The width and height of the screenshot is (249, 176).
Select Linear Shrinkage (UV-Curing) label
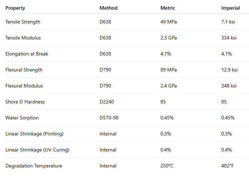pyautogui.click(x=37, y=150)
